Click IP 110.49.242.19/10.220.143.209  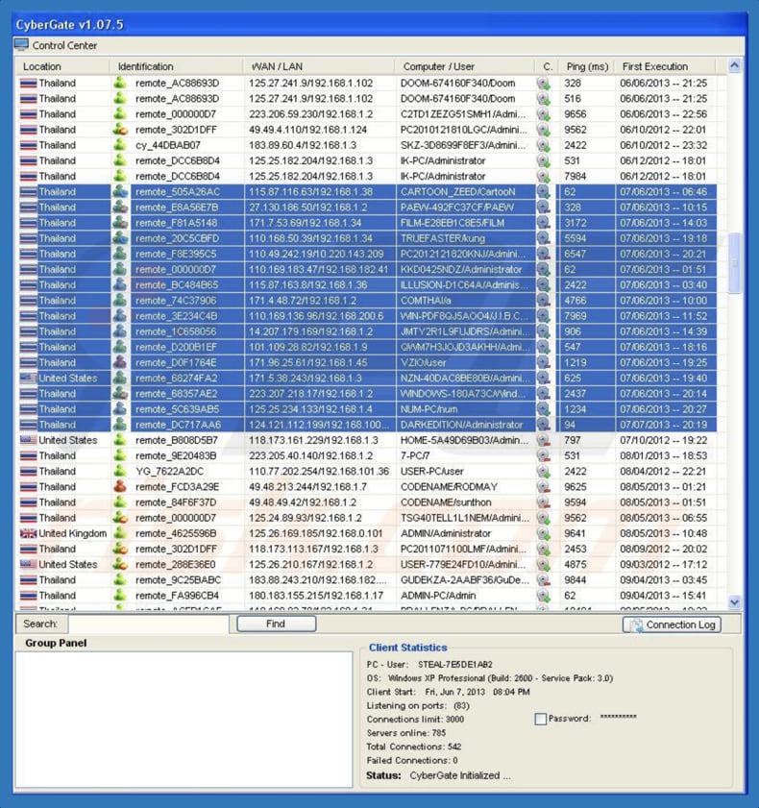[316, 254]
